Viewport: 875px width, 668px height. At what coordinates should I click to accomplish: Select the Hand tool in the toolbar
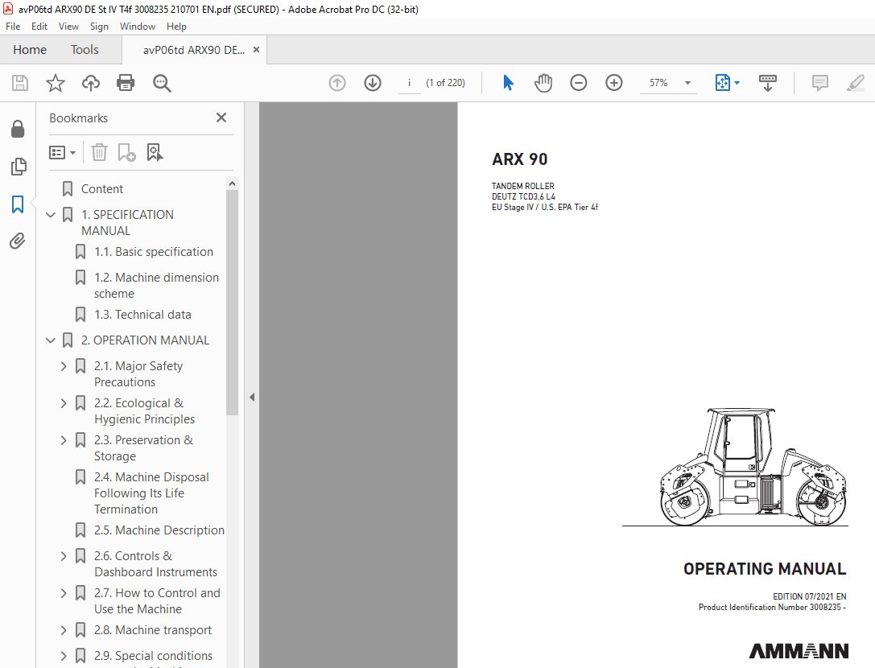coord(543,82)
